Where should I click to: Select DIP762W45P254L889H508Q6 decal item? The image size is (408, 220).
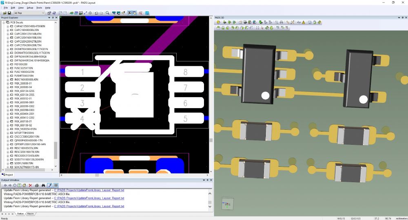31,57
